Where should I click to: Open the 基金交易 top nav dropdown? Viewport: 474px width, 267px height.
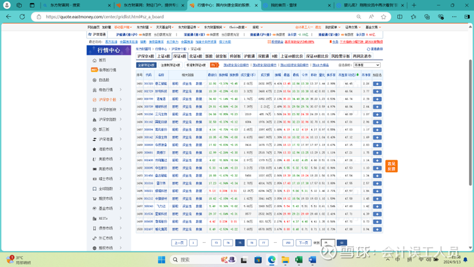pyautogui.click(x=373, y=27)
